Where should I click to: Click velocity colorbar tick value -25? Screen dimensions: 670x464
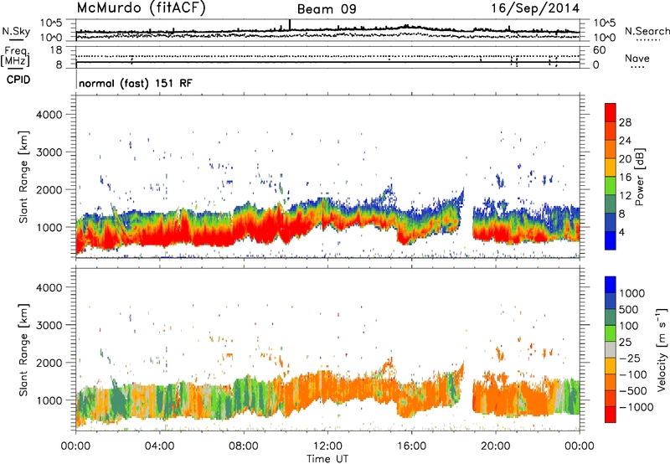click(631, 358)
